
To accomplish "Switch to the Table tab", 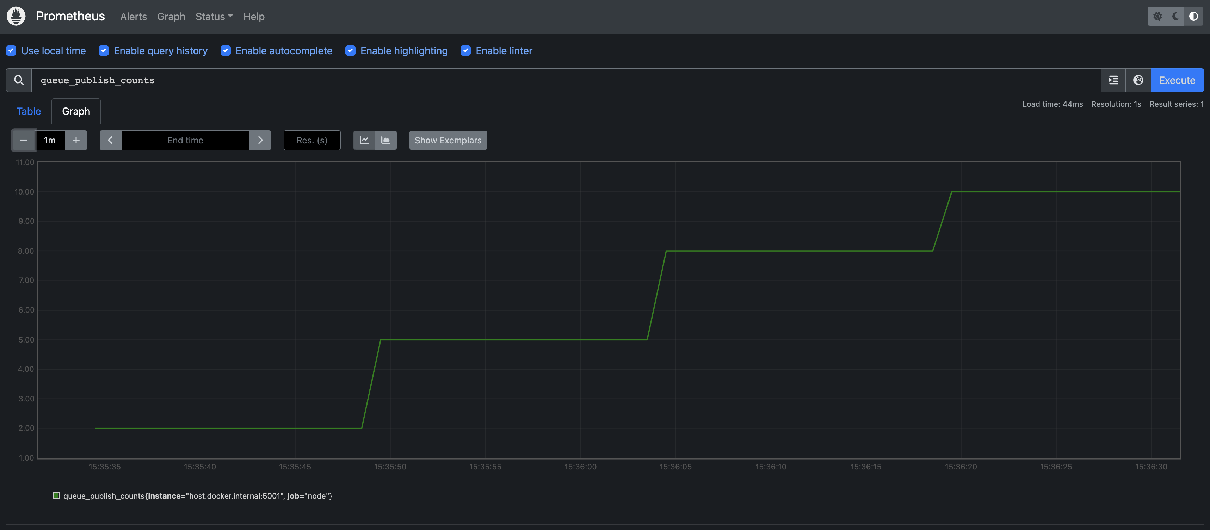I will [x=28, y=111].
